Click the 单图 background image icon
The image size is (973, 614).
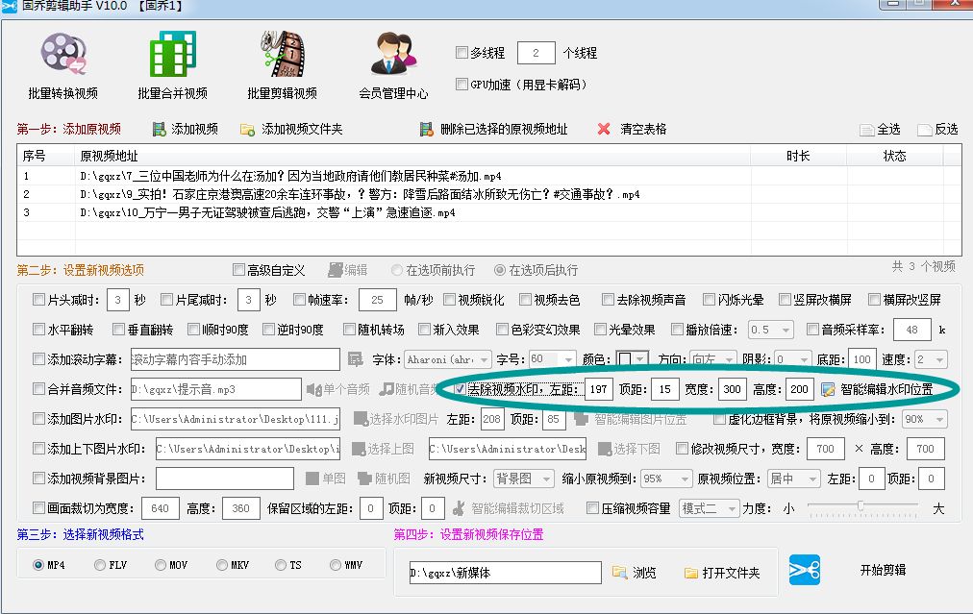312,479
